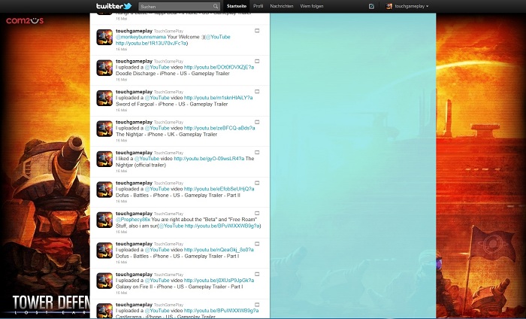
Task: Click avatar of Doodle Discharge tweet
Action: coord(104,68)
